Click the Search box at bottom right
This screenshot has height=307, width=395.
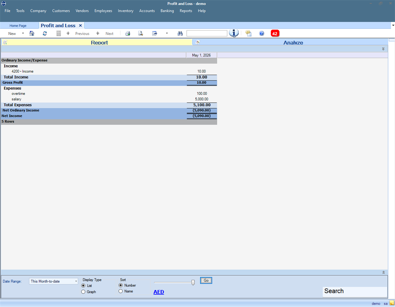click(x=355, y=292)
